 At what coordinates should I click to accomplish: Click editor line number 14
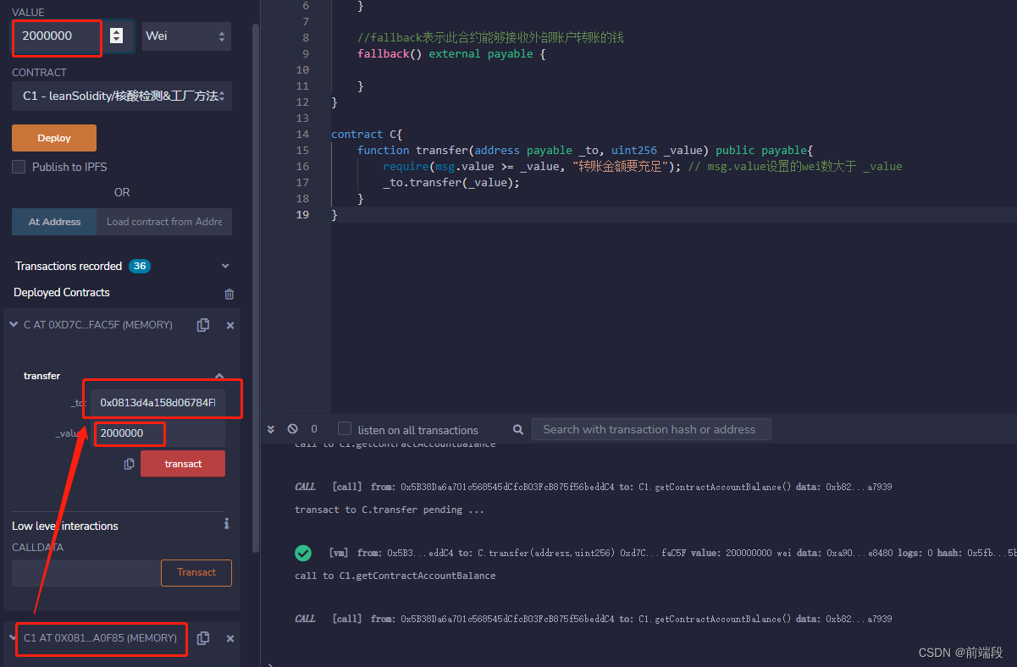(303, 135)
